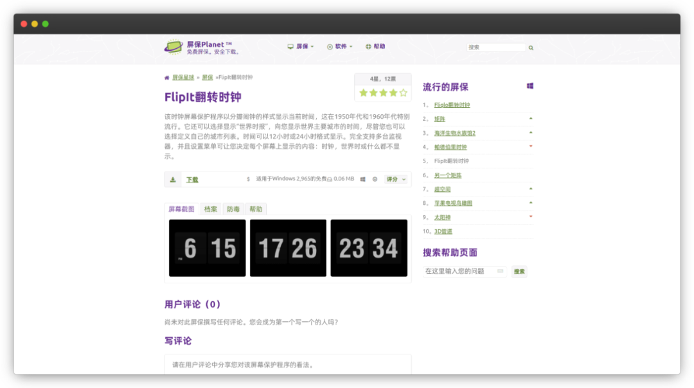Open the 软件 navigation dropdown

pyautogui.click(x=341, y=47)
